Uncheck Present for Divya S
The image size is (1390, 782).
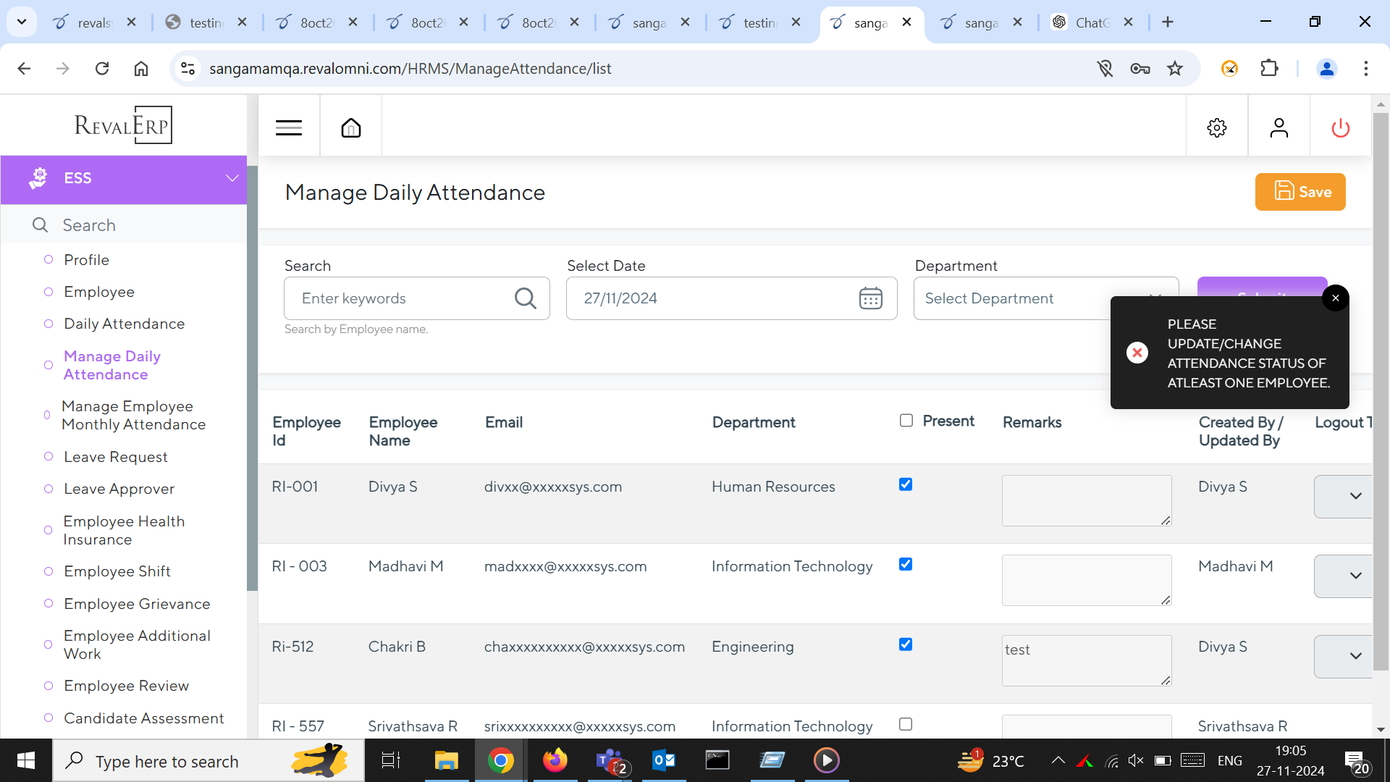tap(906, 484)
